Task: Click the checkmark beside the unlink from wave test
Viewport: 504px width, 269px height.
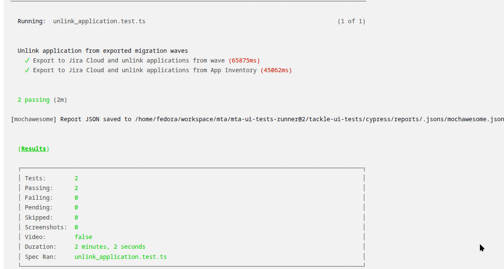Action: 27,60
